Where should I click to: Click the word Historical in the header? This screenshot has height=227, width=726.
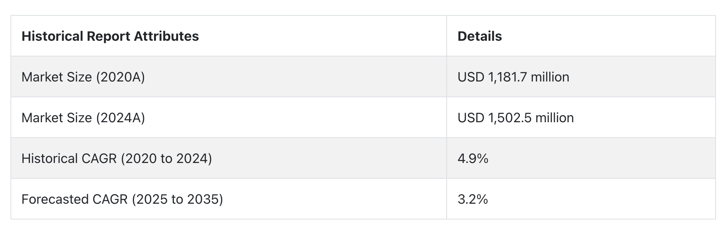(52, 36)
